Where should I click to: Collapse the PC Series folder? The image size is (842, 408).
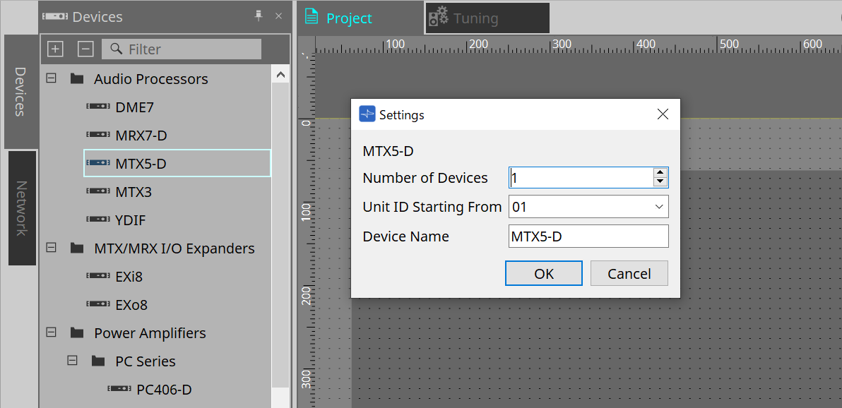(71, 361)
